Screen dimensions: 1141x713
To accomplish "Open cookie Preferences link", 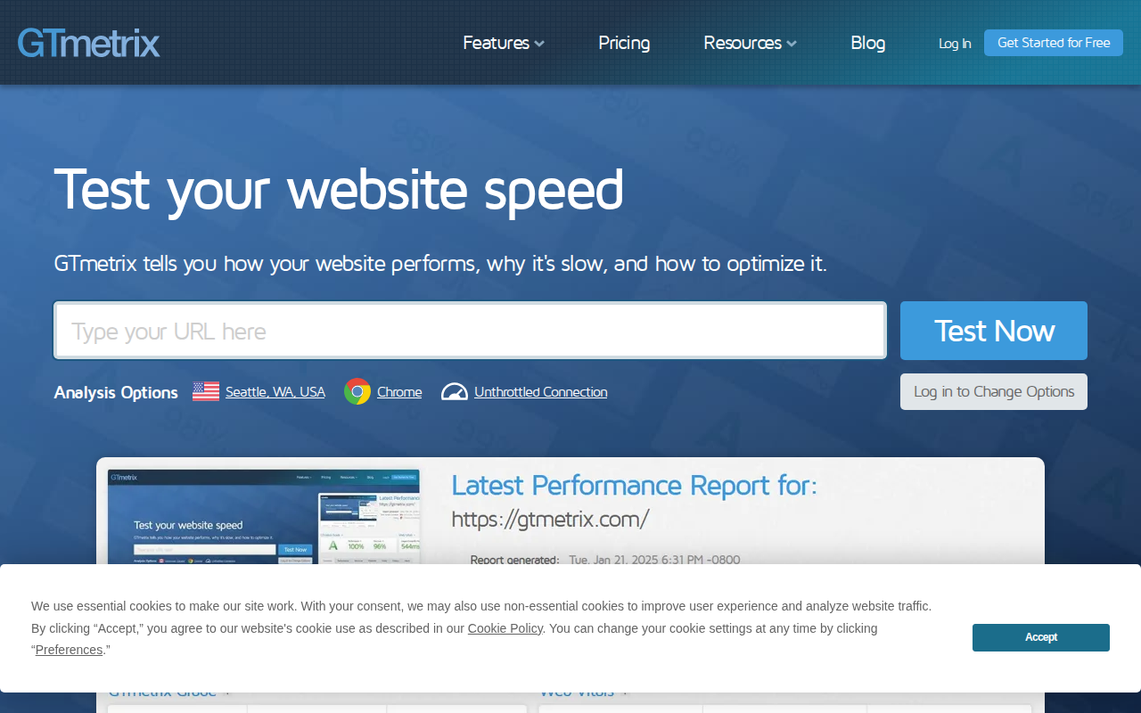I will point(69,650).
